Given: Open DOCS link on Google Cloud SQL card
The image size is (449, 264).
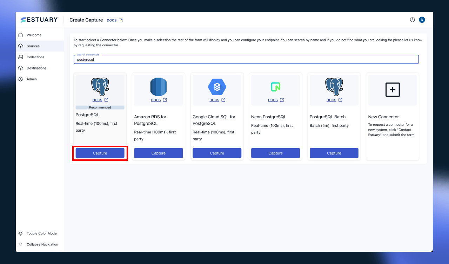Looking at the screenshot, I should 214,100.
